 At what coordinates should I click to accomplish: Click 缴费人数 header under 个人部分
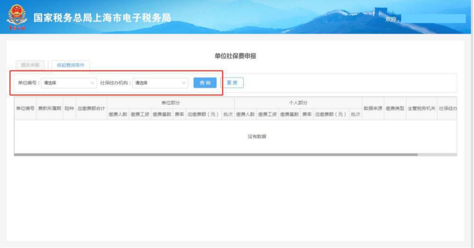(246, 114)
